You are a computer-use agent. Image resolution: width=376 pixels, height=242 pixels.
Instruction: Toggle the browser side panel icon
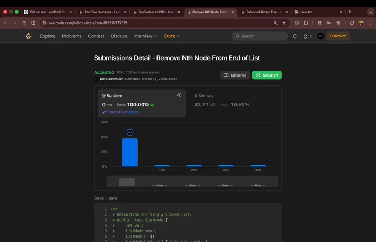click(x=33, y=23)
